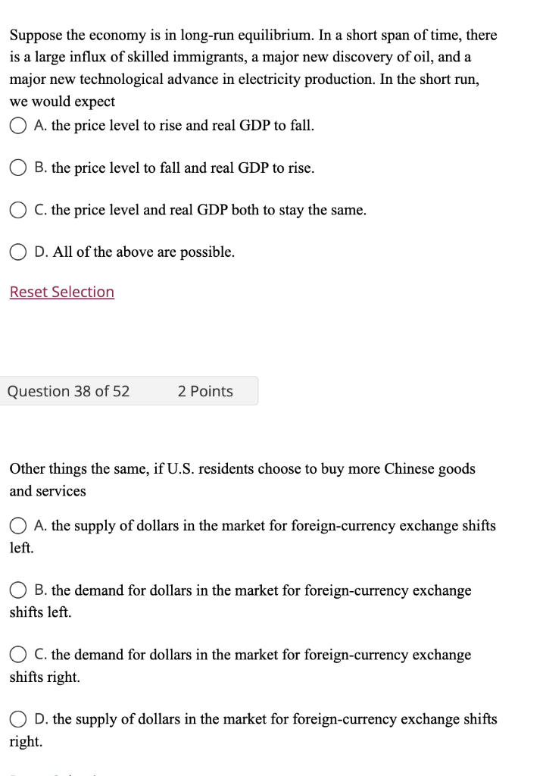Select answer A: price level rises, GDP falls
The image size is (546, 776).
coord(17,125)
